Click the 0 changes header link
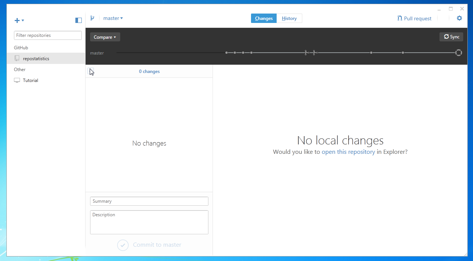473x261 pixels. (149, 71)
